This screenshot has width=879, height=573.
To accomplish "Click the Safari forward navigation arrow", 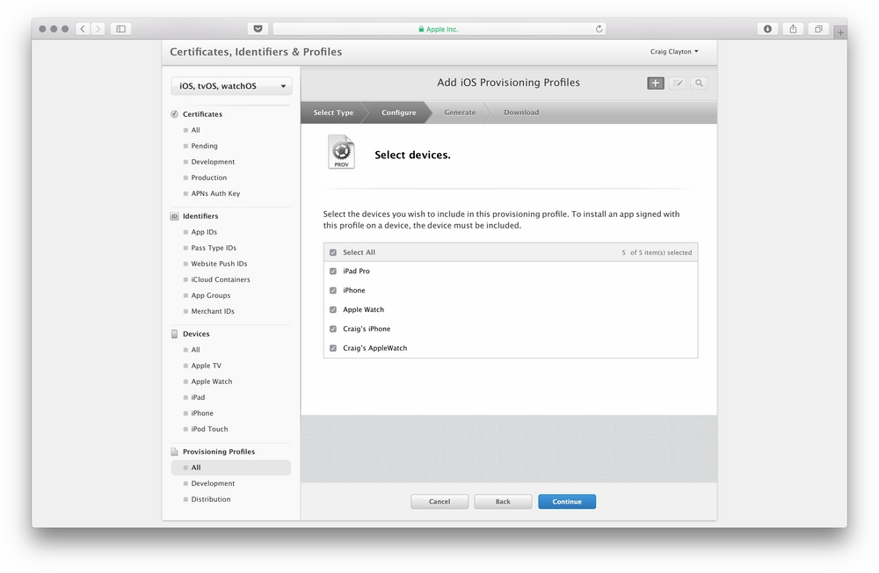I will tap(98, 29).
